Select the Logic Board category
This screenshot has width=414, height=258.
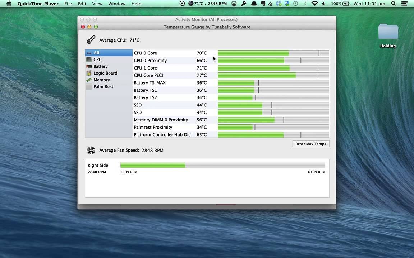[x=109, y=73]
